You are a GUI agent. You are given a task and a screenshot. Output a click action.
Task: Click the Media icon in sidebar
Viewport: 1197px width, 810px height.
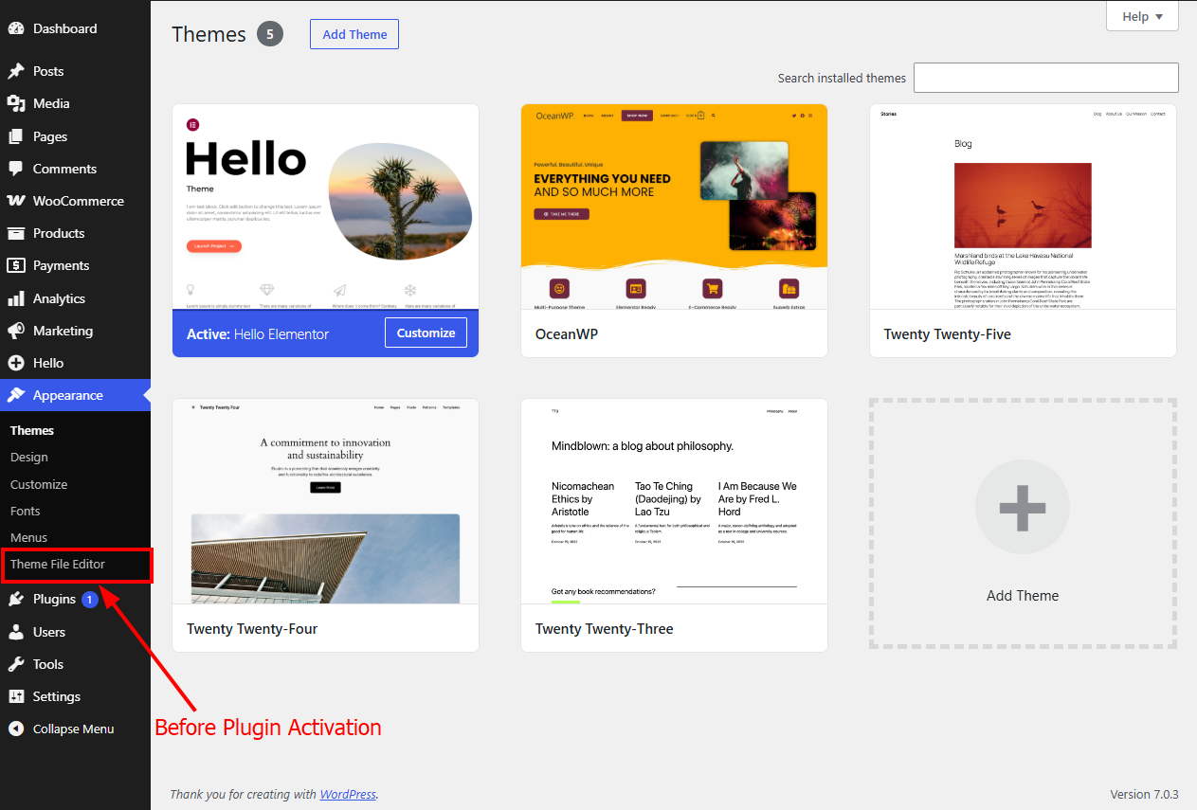click(16, 103)
